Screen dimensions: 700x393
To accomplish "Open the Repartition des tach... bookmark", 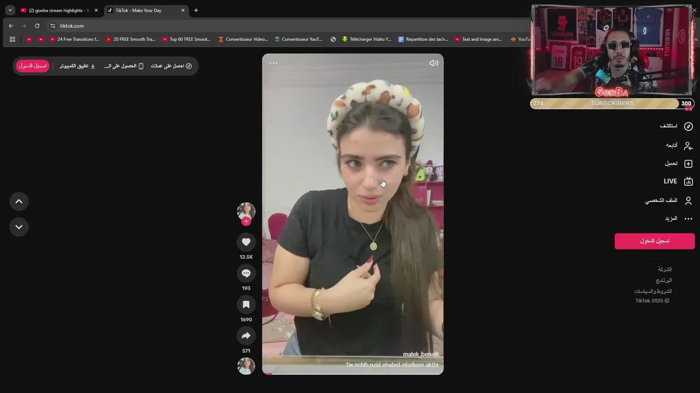I will [x=423, y=39].
